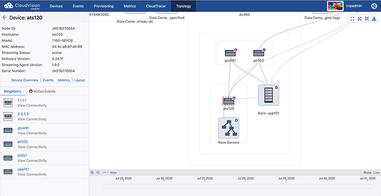Open neighbor 3.3.3.3
The image size is (381, 196).
[x=23, y=114]
